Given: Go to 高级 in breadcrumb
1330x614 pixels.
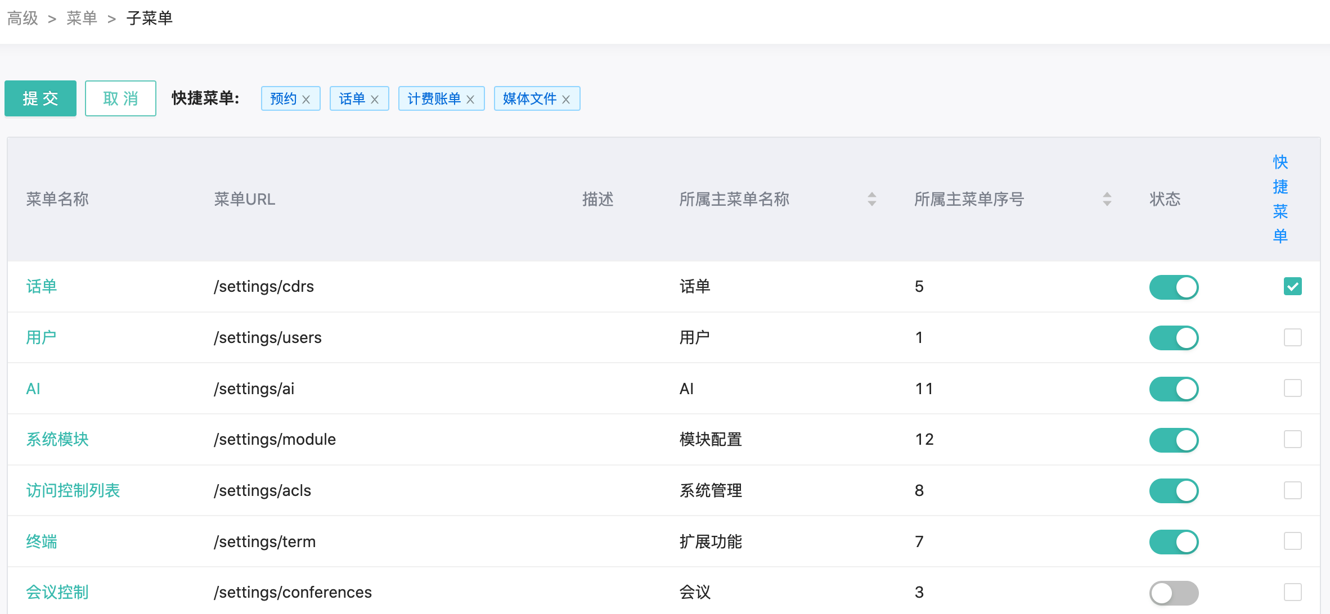Looking at the screenshot, I should point(23,19).
